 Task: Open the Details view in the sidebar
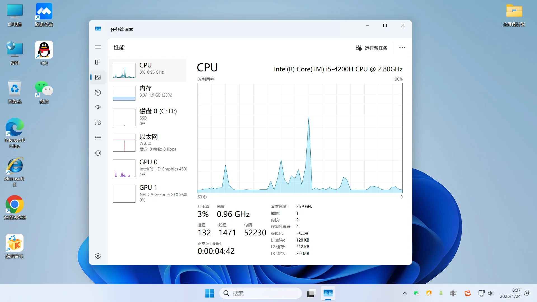click(98, 137)
